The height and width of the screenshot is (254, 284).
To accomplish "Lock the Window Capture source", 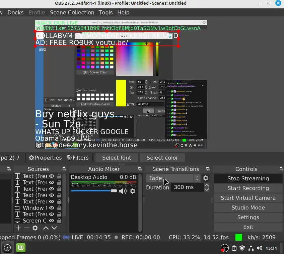I will click(59, 208).
